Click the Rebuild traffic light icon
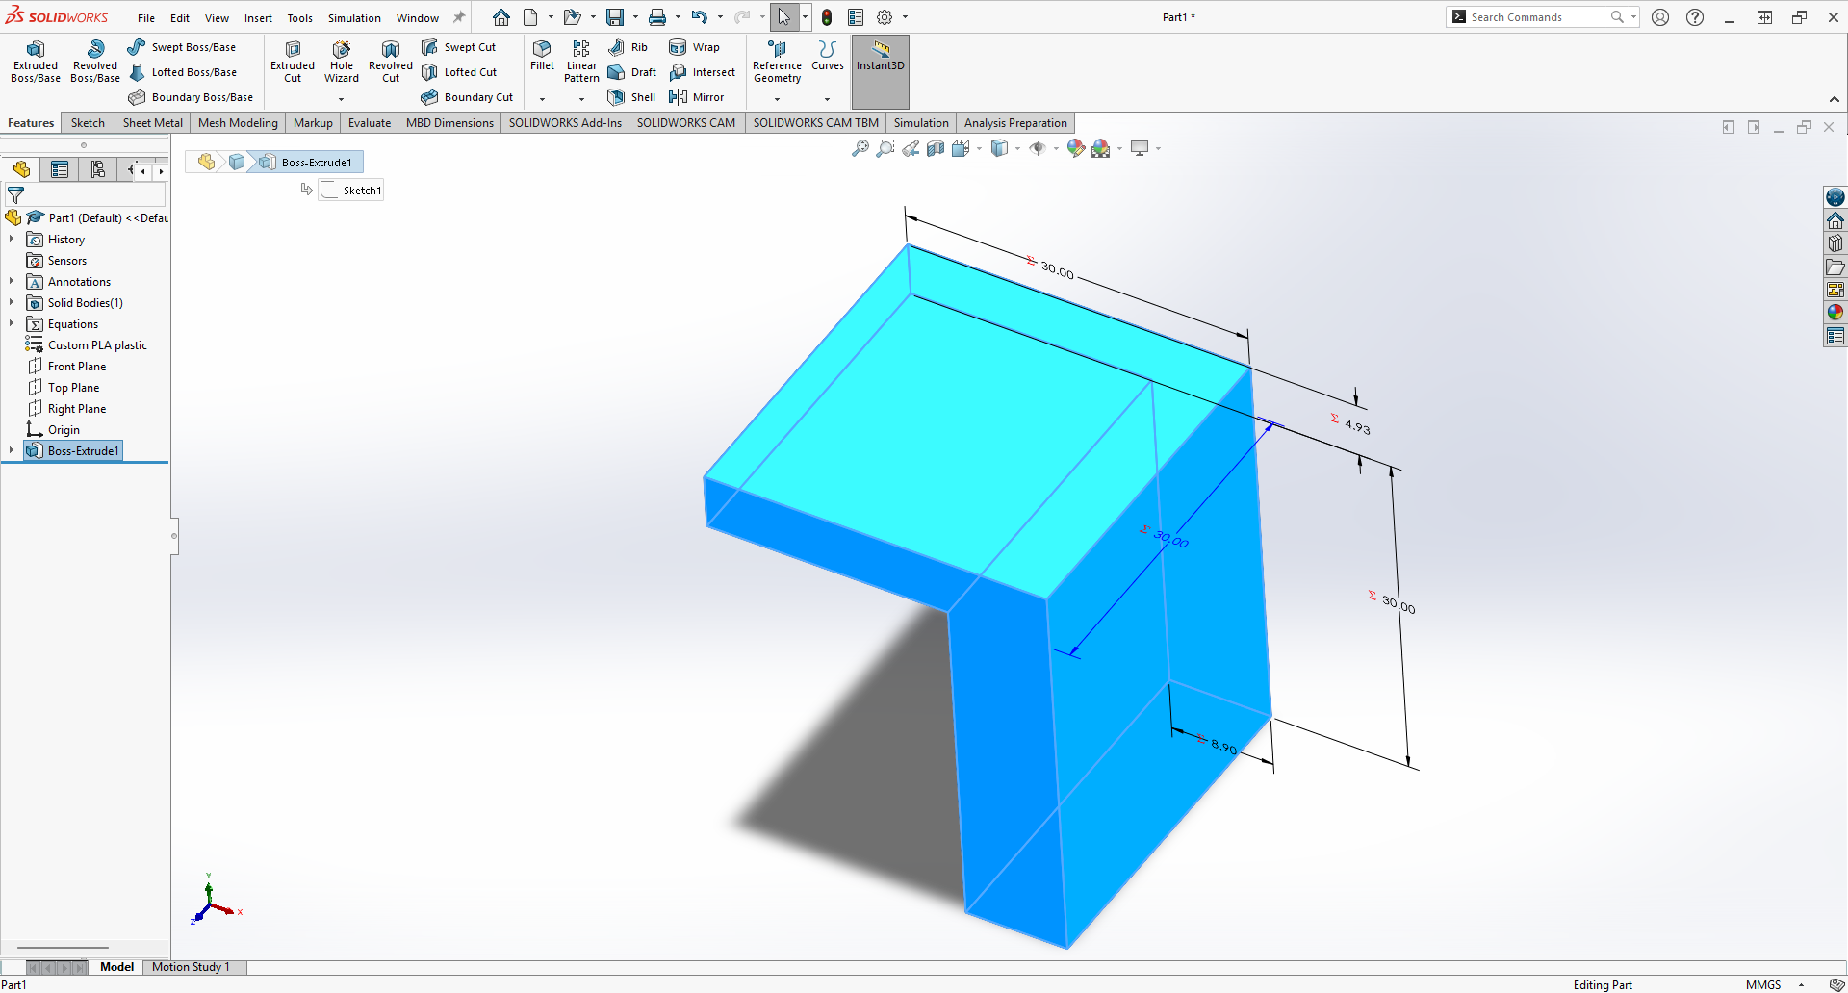This screenshot has width=1848, height=993. pyautogui.click(x=827, y=17)
